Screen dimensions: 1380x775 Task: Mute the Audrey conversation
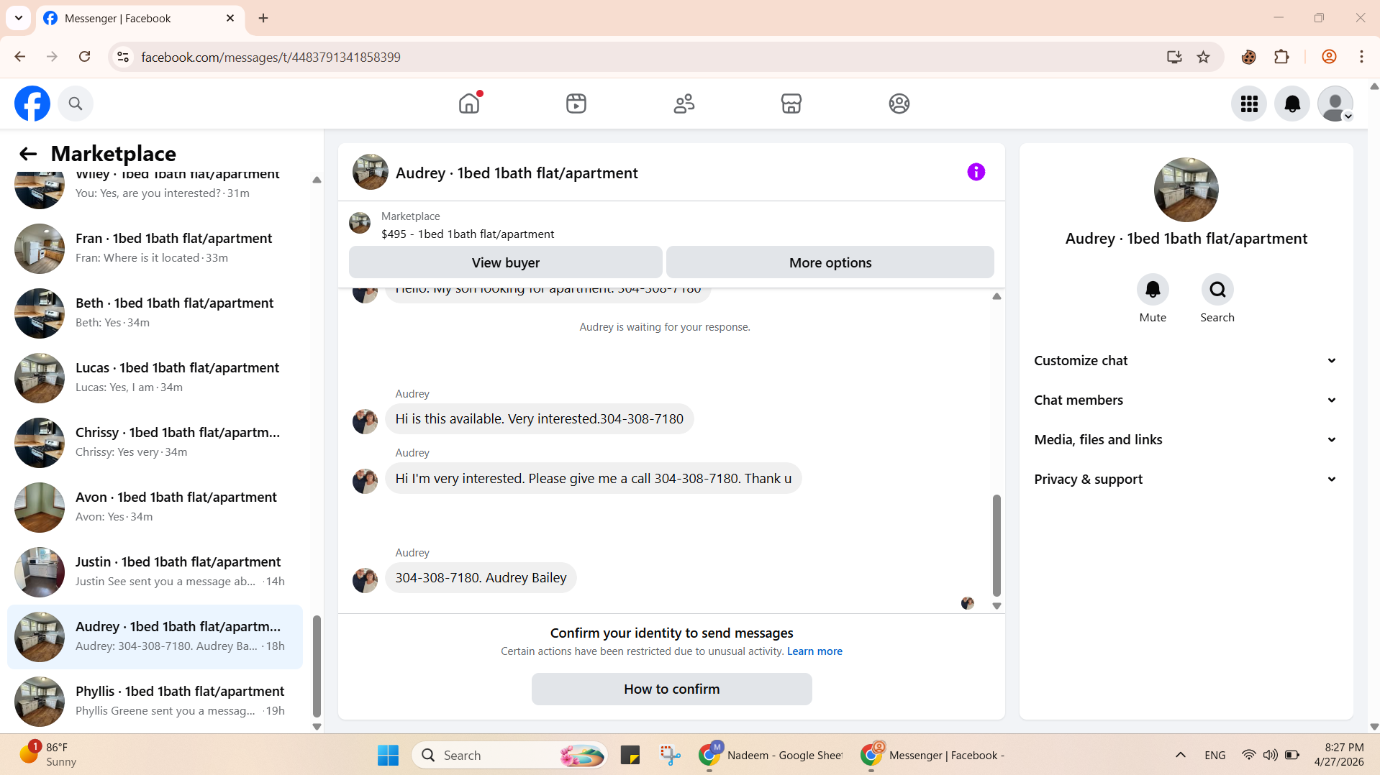(x=1153, y=290)
